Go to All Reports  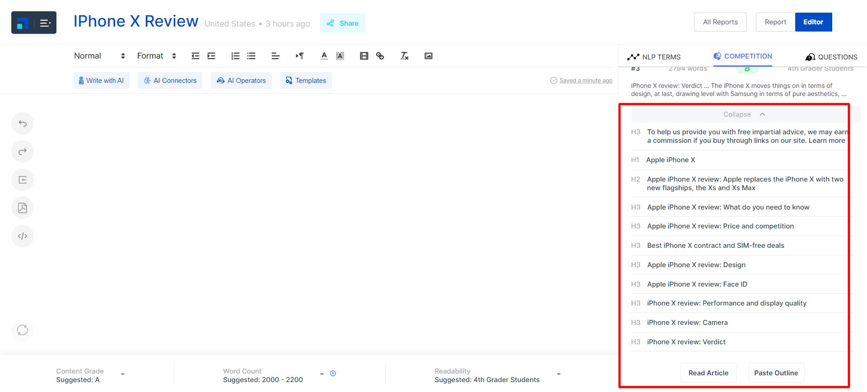720,22
